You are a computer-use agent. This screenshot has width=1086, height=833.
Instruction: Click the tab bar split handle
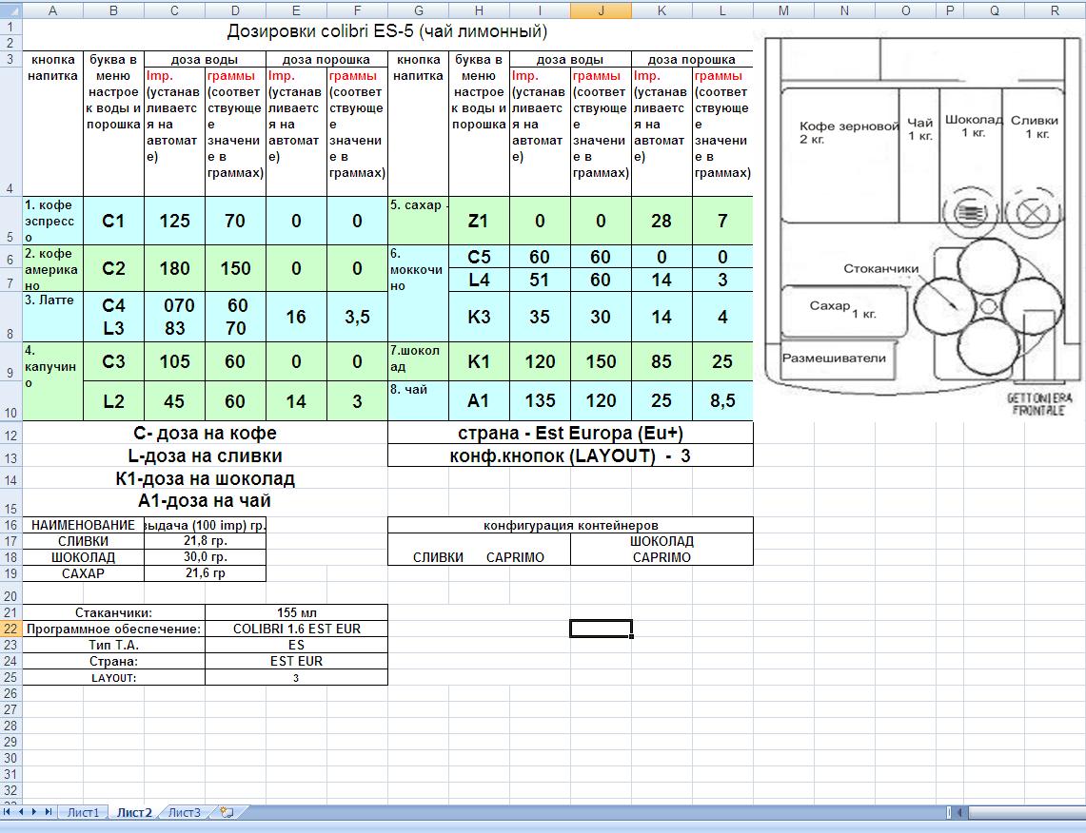[949, 812]
